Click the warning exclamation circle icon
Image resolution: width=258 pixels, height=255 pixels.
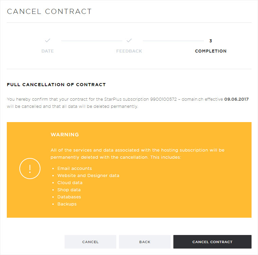click(30, 169)
